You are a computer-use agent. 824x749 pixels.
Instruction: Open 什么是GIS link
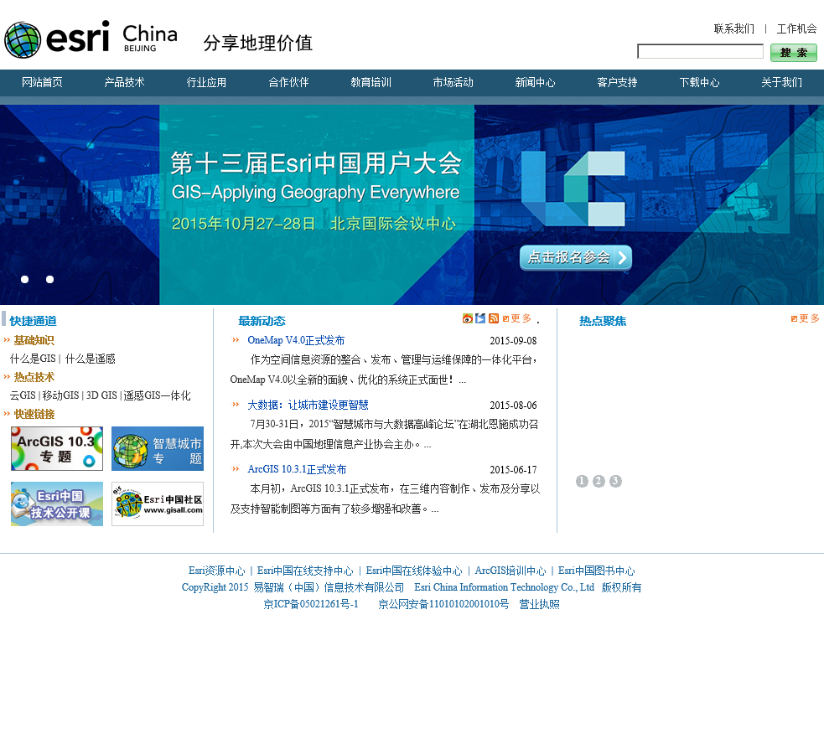coord(33,359)
